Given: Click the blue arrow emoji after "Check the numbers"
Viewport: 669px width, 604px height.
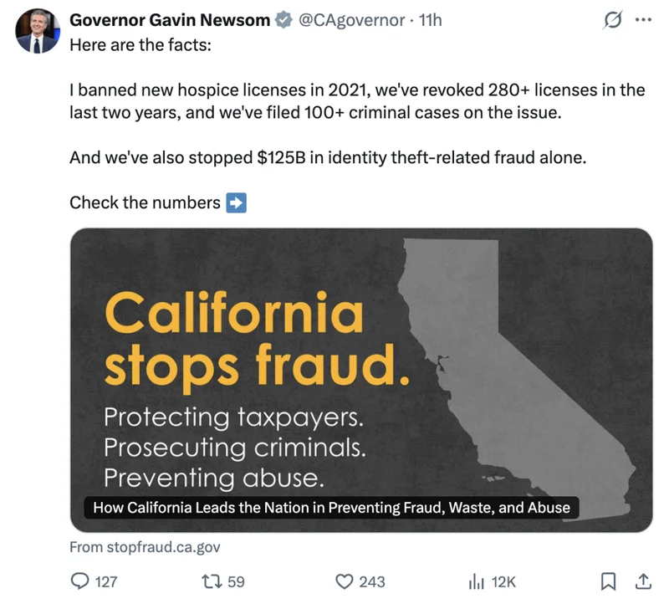Looking at the screenshot, I should point(237,202).
